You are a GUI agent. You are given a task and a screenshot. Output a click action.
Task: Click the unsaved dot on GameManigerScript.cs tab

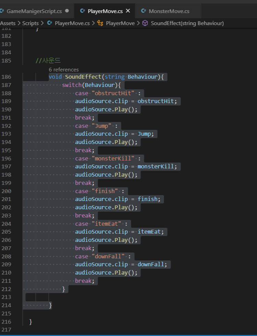67,11
